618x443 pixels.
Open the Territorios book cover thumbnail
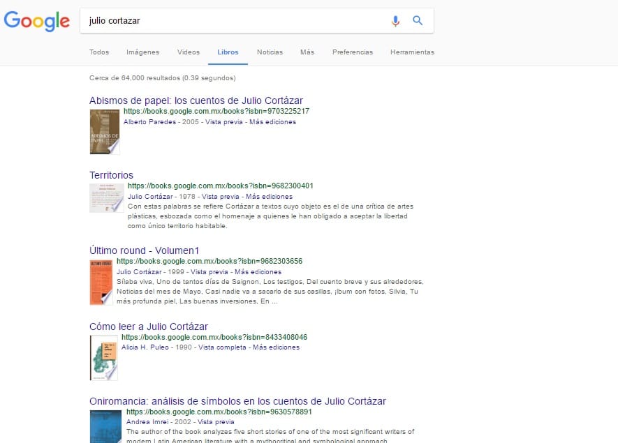[x=106, y=198]
